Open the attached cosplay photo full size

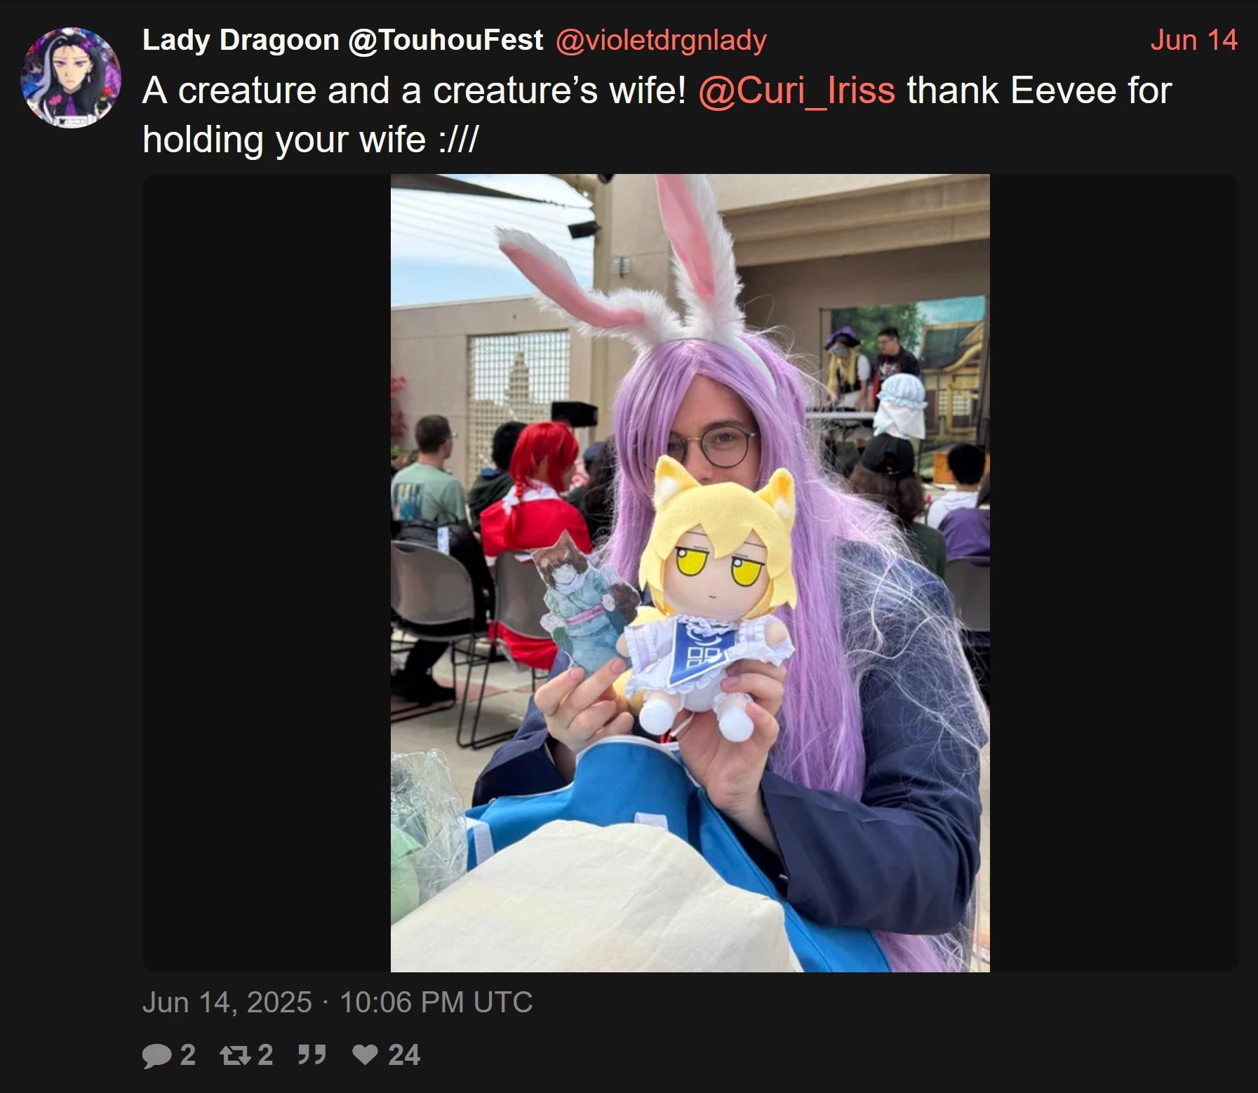tap(690, 572)
